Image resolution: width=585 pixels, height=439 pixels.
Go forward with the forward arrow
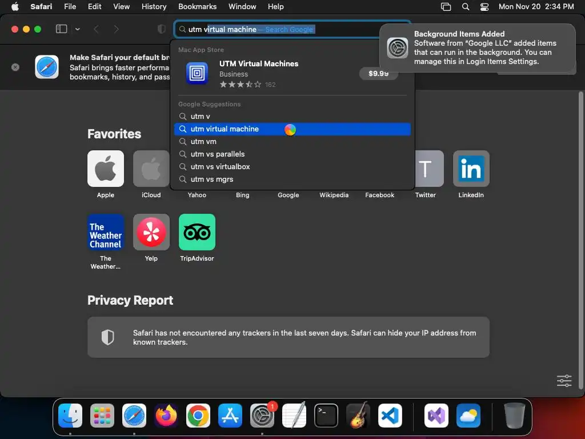[117, 29]
